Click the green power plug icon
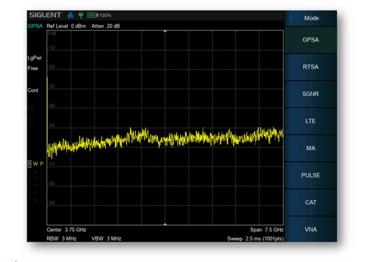Image resolution: width=371 pixels, height=262 pixels. 81,15
